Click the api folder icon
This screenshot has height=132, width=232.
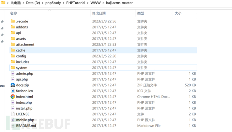[x=13, y=33]
